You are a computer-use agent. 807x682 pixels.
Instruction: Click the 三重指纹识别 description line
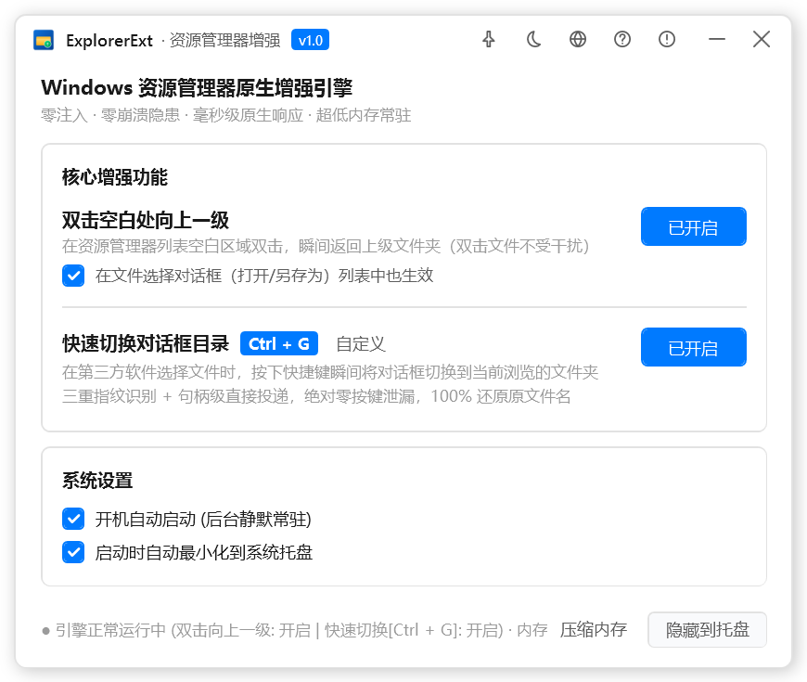pos(316,396)
